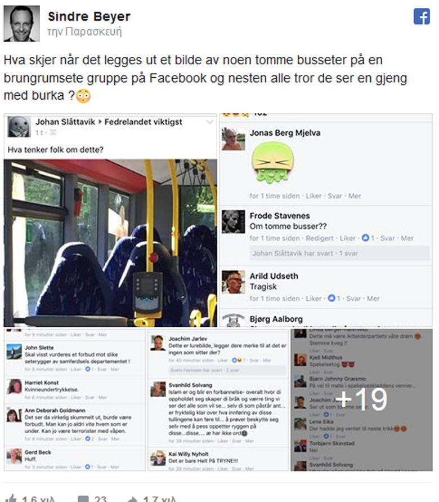
Task: Open the comments screenshot with John Slette
Action: point(74,400)
